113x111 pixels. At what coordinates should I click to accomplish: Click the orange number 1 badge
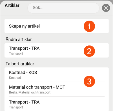pyautogui.click(x=89, y=26)
